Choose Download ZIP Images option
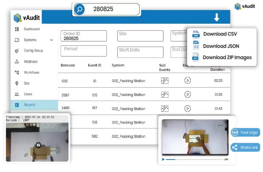This screenshot has height=172, width=263. point(227,57)
